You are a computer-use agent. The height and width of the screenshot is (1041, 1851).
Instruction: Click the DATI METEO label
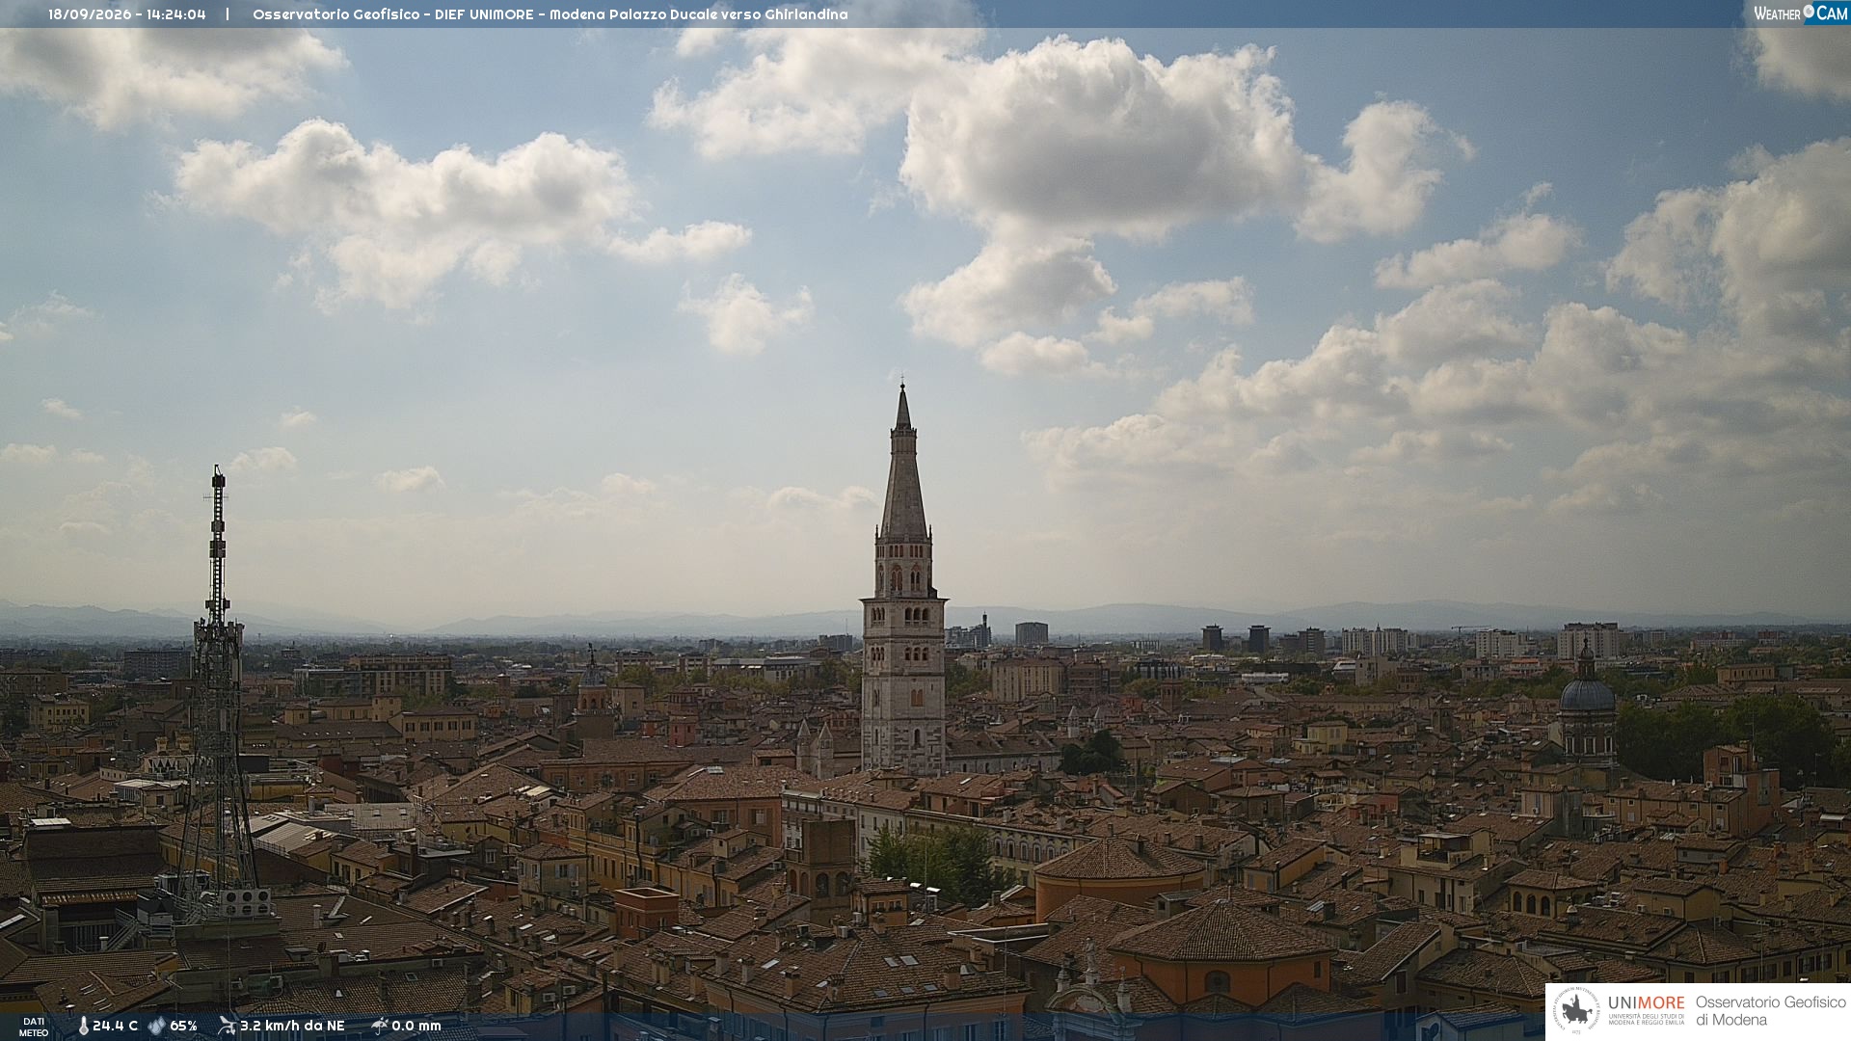pos(34,1027)
